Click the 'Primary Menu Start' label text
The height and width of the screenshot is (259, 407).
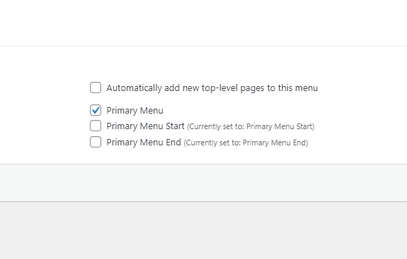tap(145, 126)
